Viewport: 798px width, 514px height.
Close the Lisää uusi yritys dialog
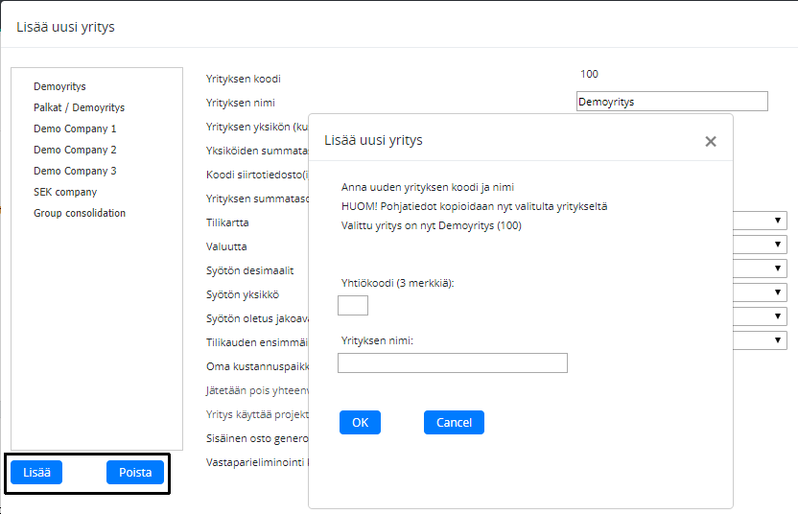click(x=711, y=141)
